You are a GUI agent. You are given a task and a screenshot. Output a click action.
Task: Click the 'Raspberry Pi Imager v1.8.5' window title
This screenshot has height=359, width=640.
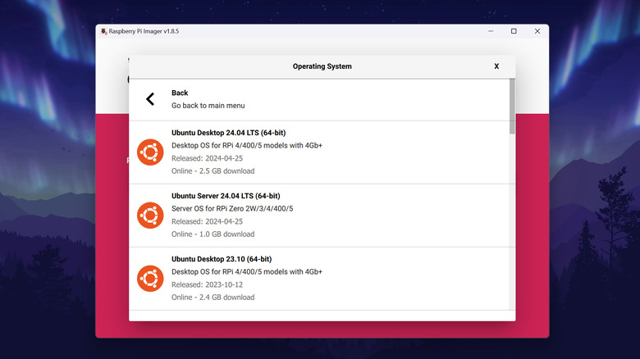(x=144, y=31)
